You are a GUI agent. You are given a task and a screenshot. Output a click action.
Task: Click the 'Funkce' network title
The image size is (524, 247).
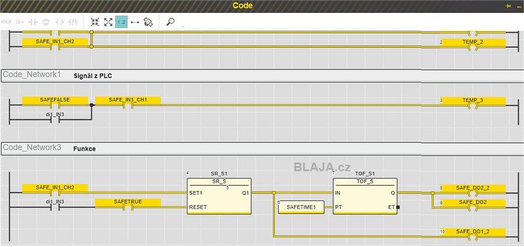coord(84,149)
